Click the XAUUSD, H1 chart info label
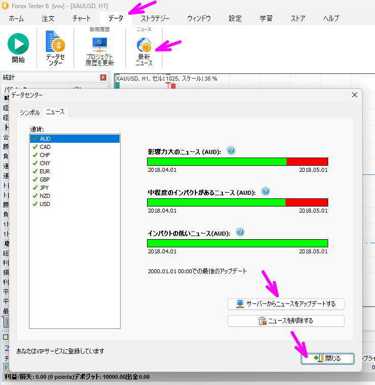Viewport: 375px width, 385px height. tap(166, 79)
